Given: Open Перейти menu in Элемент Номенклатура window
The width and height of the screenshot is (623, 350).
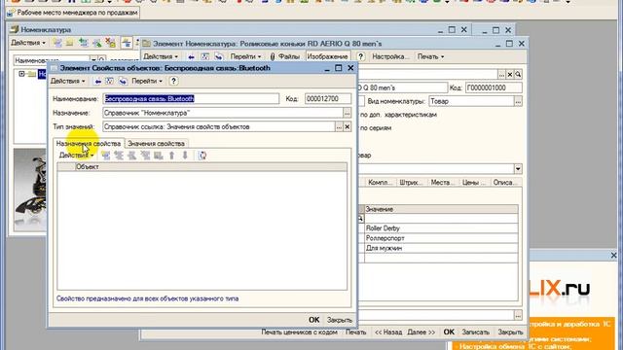Looking at the screenshot, I should (245, 56).
